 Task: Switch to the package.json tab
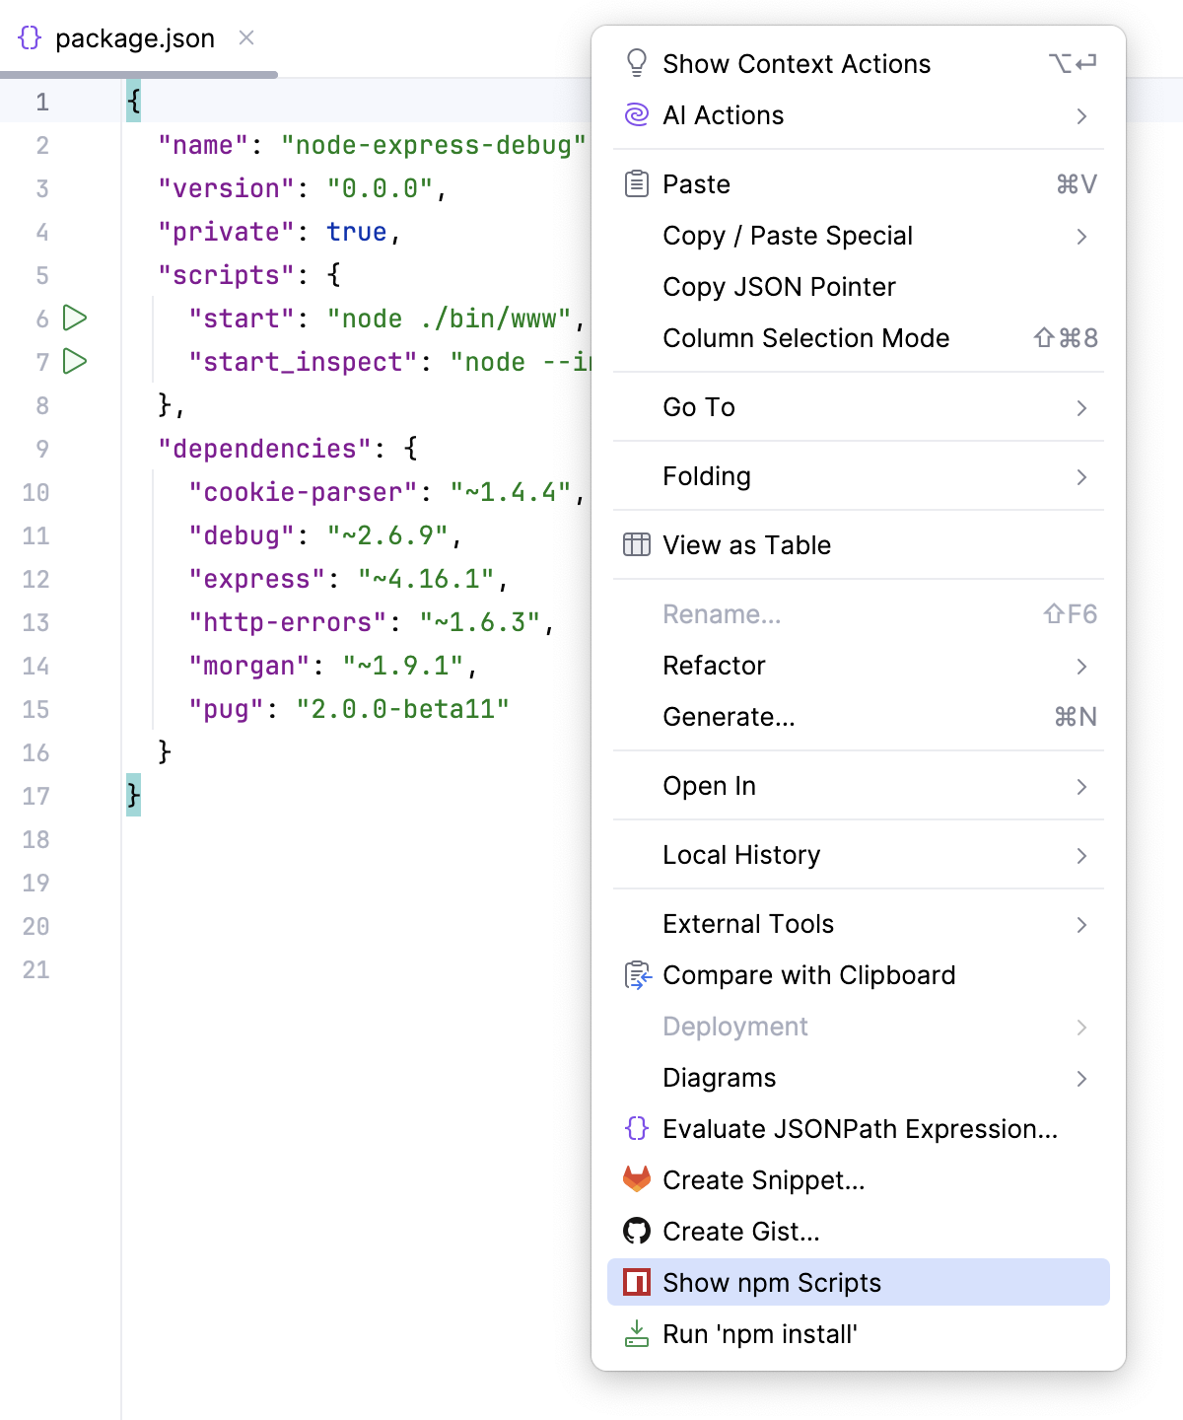click(135, 37)
